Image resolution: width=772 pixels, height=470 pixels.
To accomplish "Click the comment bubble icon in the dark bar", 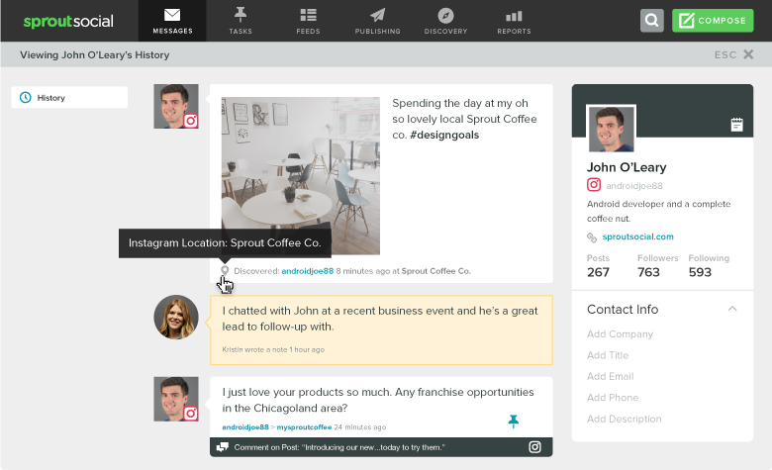I will [223, 447].
